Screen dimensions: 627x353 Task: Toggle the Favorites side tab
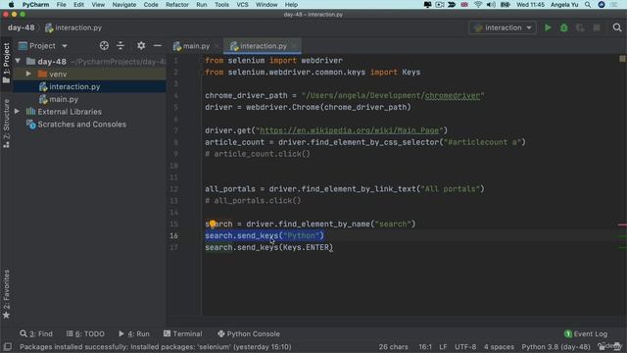pyautogui.click(x=6, y=294)
